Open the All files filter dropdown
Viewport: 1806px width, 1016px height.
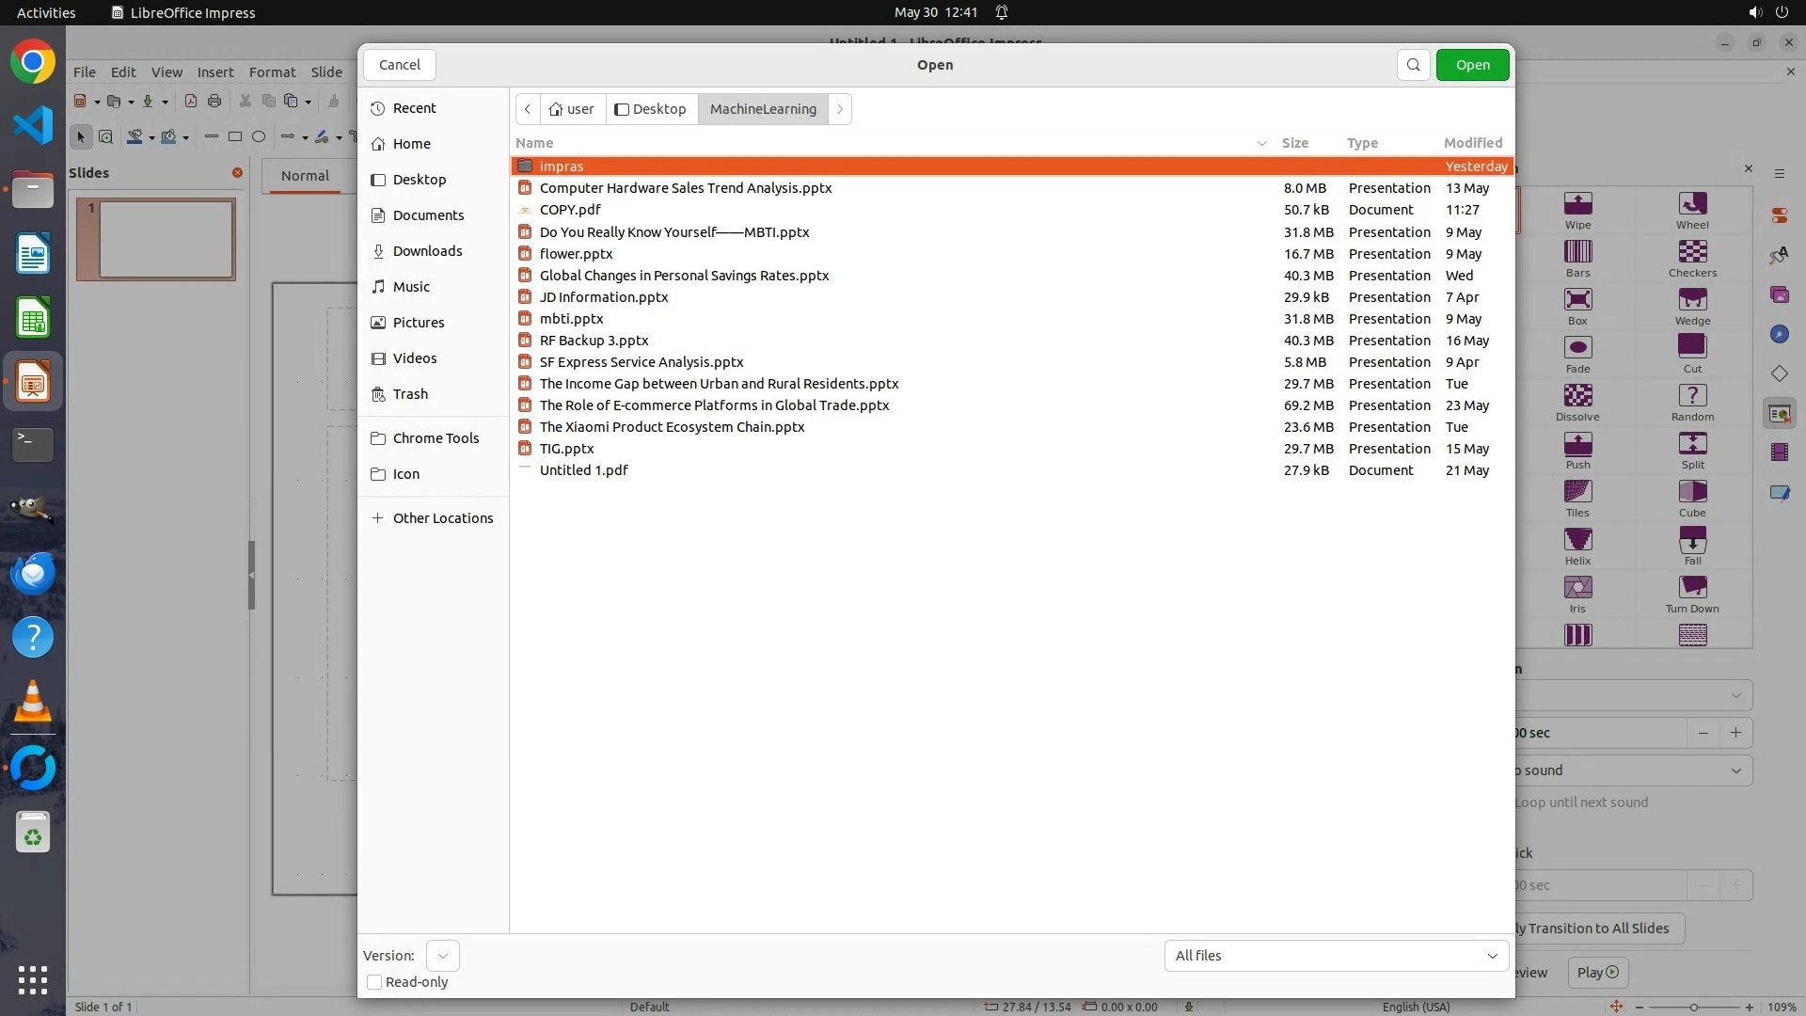coord(1336,956)
